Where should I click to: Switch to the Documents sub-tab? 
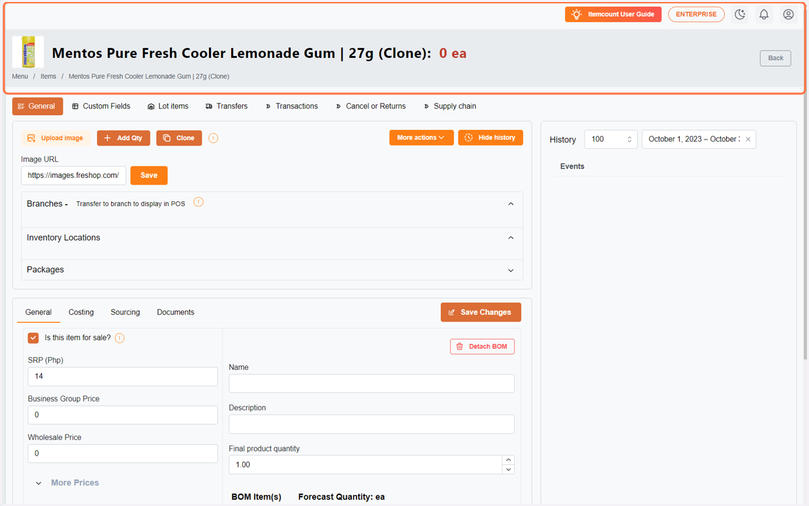[175, 312]
